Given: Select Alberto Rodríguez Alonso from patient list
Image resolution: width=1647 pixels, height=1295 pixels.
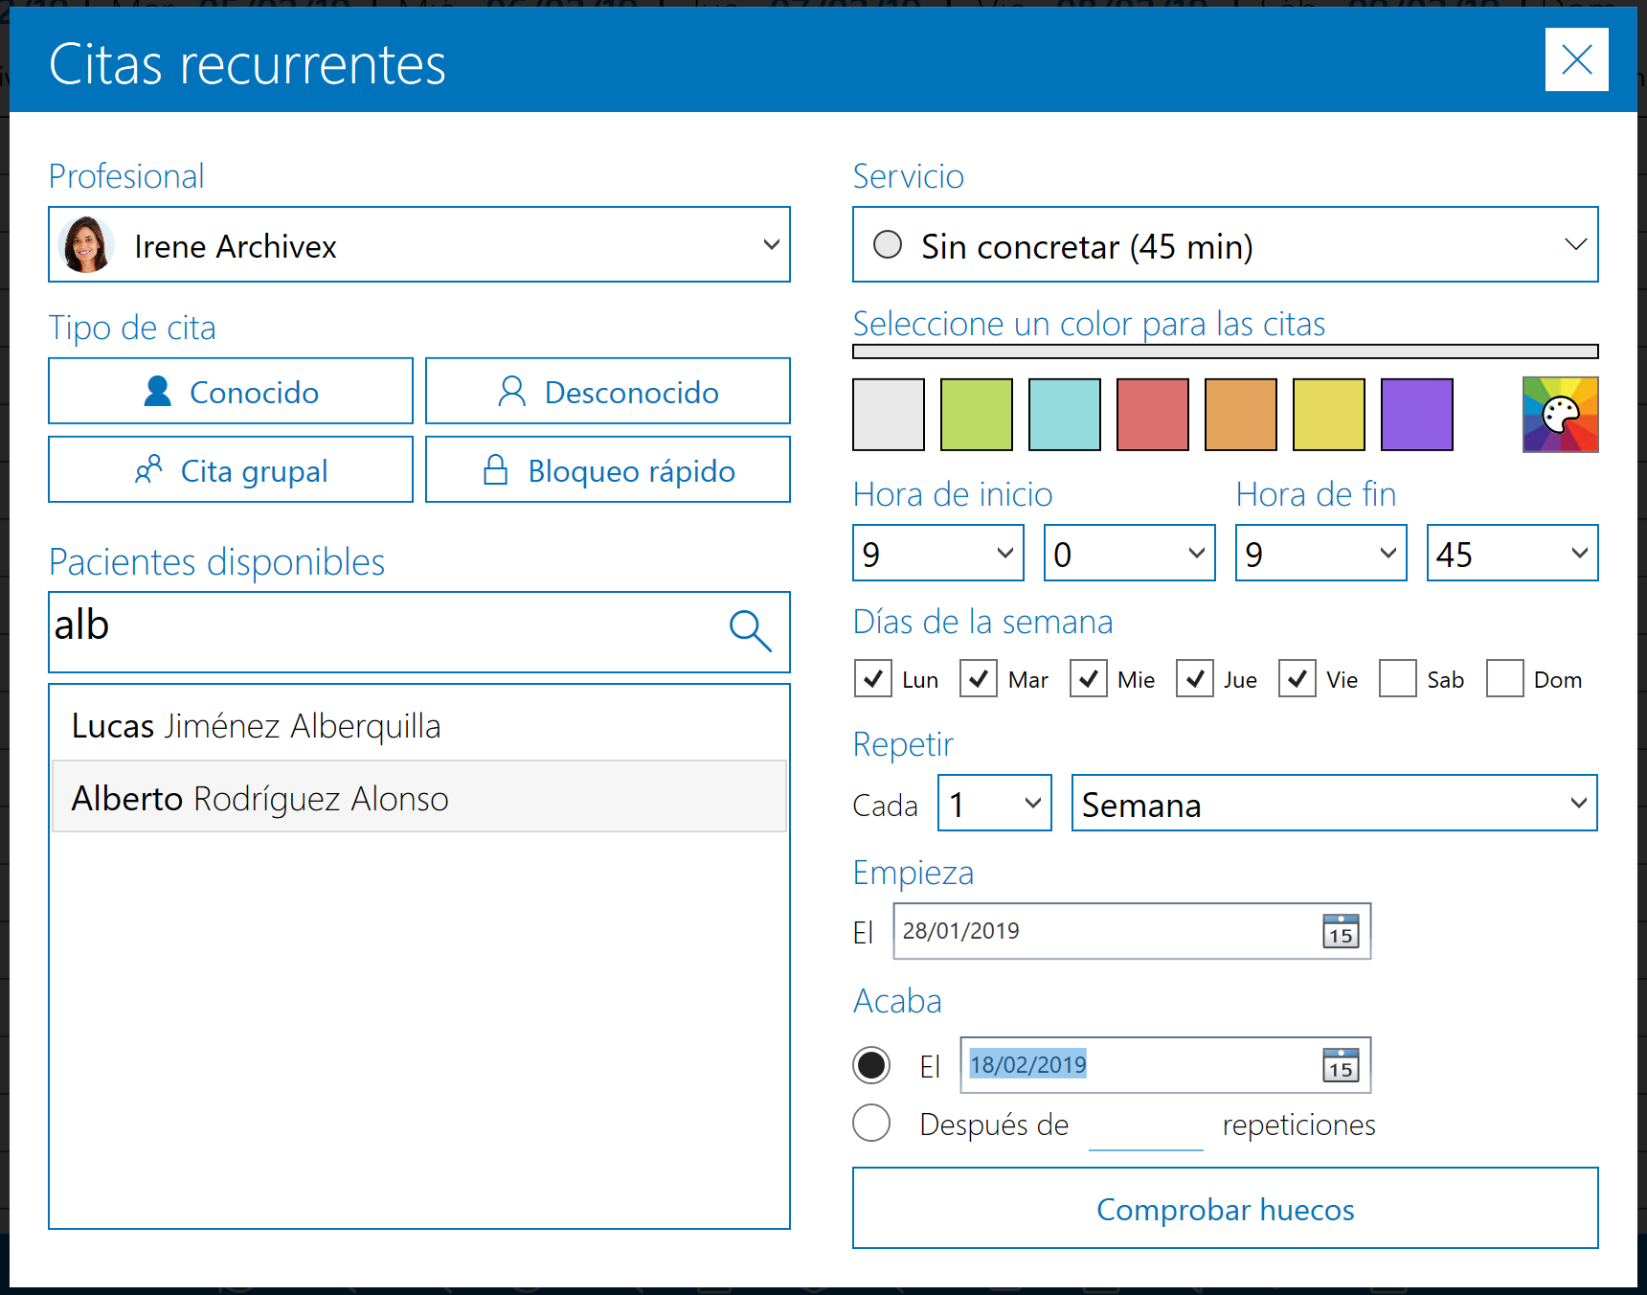Looking at the screenshot, I should point(418,797).
